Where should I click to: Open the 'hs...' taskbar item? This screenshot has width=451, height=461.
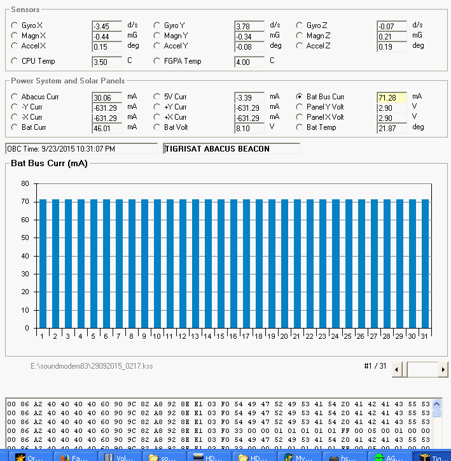(x=344, y=457)
